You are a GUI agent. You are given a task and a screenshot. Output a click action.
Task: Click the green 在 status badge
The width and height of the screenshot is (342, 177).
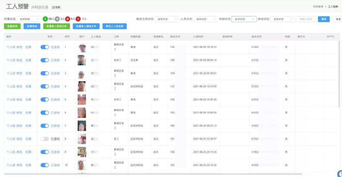point(45,19)
